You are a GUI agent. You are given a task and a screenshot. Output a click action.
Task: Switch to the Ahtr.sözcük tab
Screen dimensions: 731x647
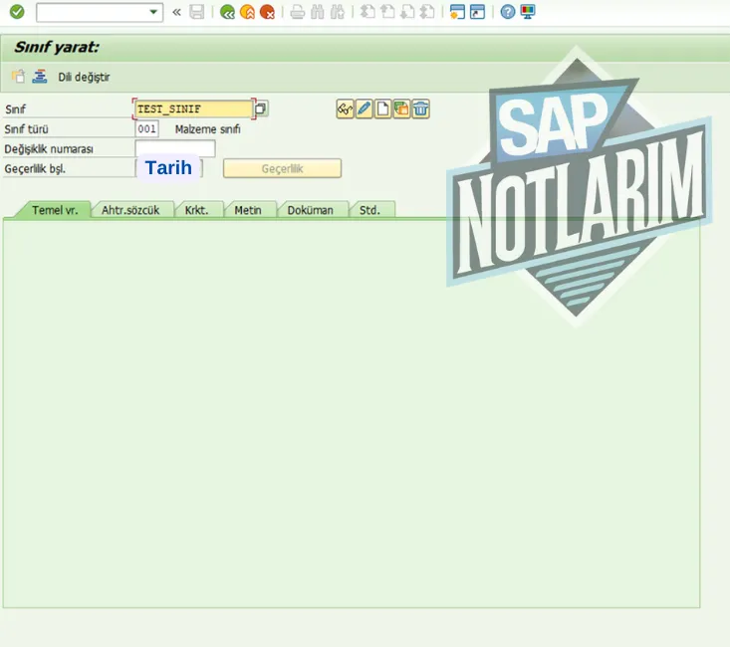coord(130,210)
